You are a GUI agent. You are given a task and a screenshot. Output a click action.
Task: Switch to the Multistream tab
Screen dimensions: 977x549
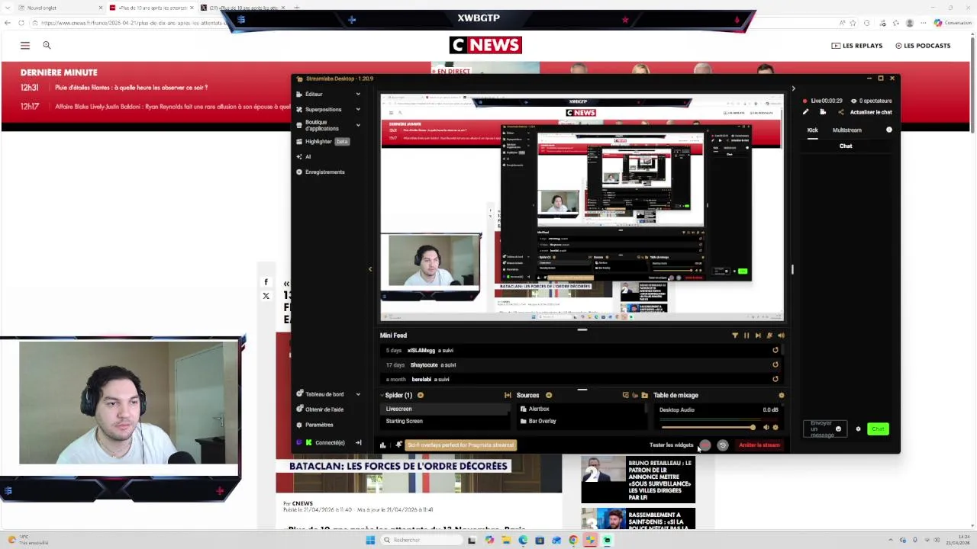[x=846, y=130]
